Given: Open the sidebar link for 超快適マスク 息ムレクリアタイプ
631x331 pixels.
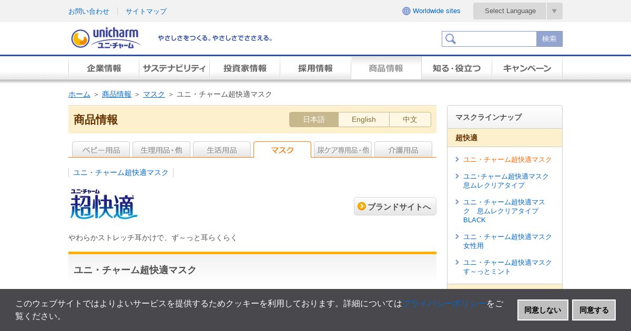Looking at the screenshot, I should 506,181.
